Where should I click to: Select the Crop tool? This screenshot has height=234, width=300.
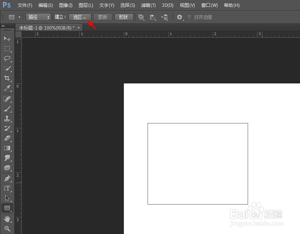pyautogui.click(x=7, y=78)
